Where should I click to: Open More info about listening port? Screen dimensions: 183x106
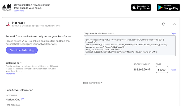tap(10, 74)
